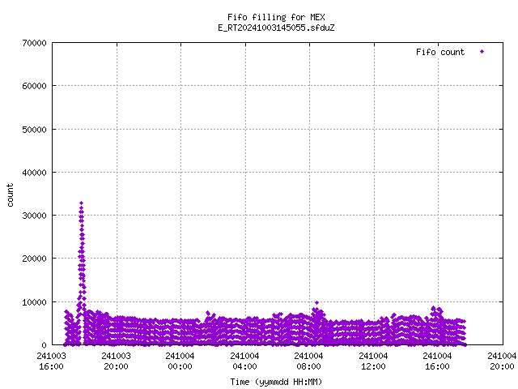The image size is (518, 389).
Task: Click the 'Fifo count' legend label
Action: click(x=440, y=52)
